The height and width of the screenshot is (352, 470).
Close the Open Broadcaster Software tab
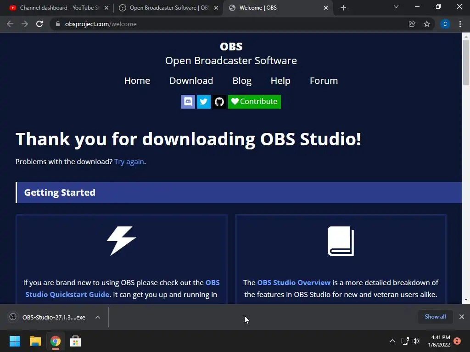[x=216, y=8]
